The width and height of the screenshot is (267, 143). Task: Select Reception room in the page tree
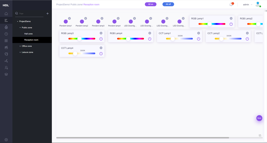[x=31, y=40]
